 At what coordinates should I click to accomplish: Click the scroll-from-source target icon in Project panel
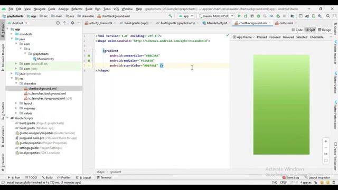point(58,23)
